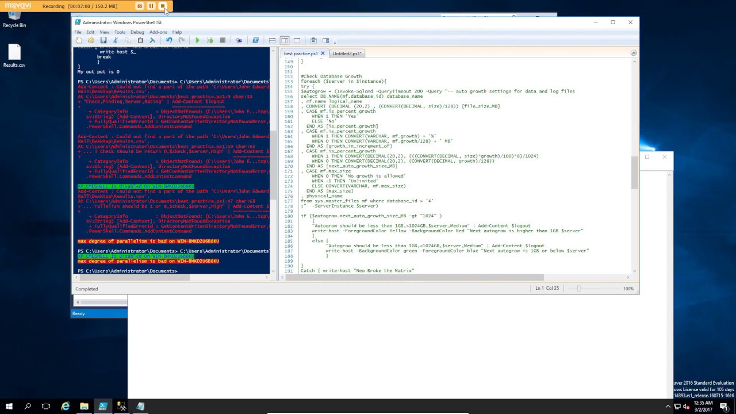Show script pane on right layout icon
The image size is (736, 414).
(x=285, y=40)
